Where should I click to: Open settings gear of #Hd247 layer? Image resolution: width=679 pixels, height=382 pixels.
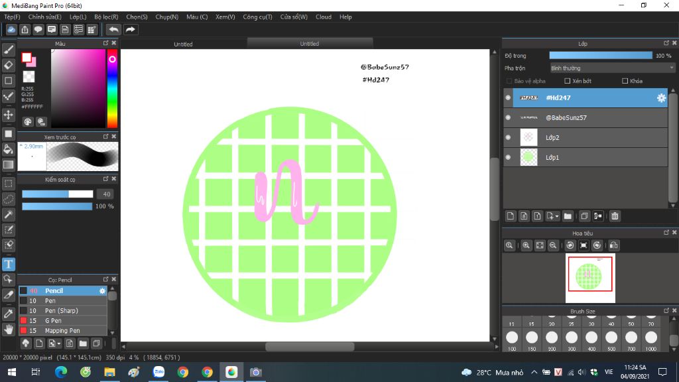point(661,98)
